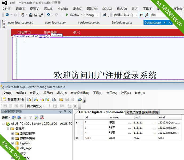Click the red-marked script icon in Object Explorer toolbar
The image size is (184, 160).
point(42,117)
